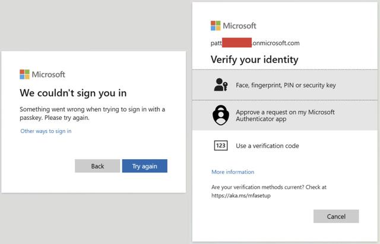Click the We couldn't sign you in heading
Image resolution: width=380 pixels, height=244 pixels.
[73, 93]
